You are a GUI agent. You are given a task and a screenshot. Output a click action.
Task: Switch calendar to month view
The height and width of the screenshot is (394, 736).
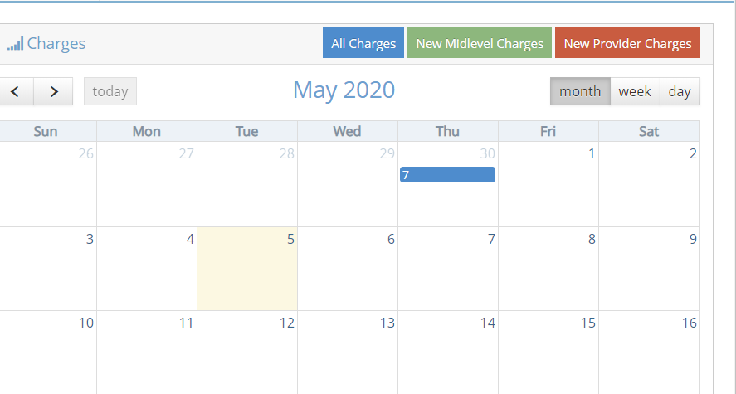(580, 91)
